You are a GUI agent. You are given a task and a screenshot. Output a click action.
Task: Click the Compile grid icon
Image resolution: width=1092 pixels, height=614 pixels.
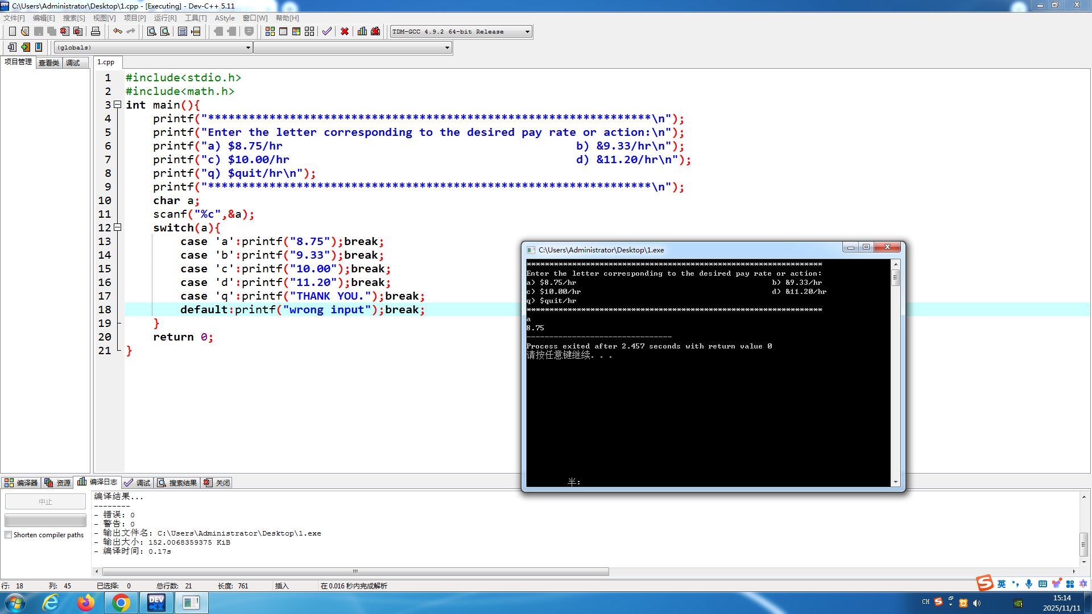pos(270,31)
